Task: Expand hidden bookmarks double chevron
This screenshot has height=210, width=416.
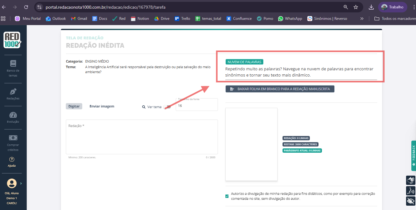Action: pos(362,19)
